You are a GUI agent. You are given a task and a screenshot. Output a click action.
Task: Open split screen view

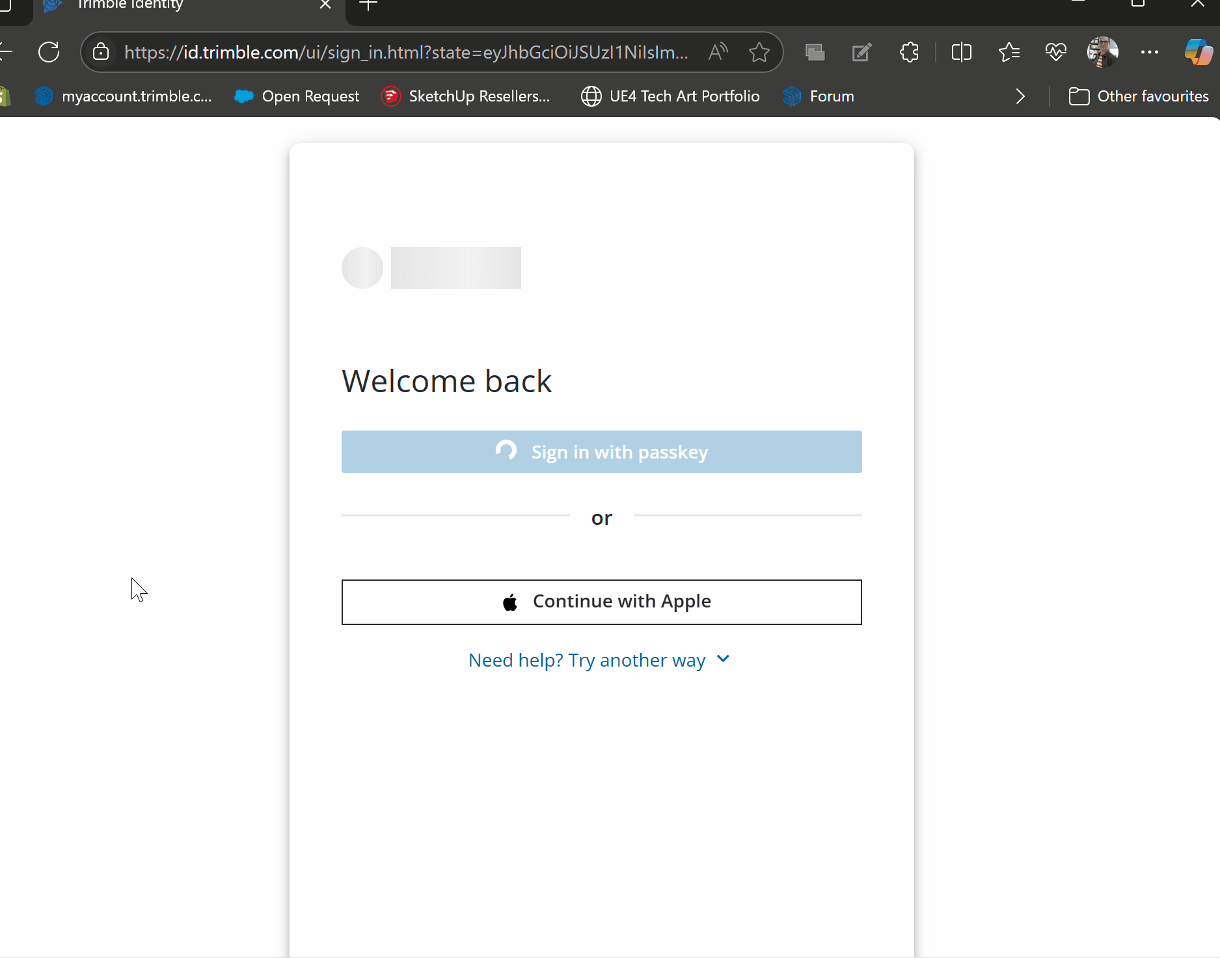pos(961,52)
